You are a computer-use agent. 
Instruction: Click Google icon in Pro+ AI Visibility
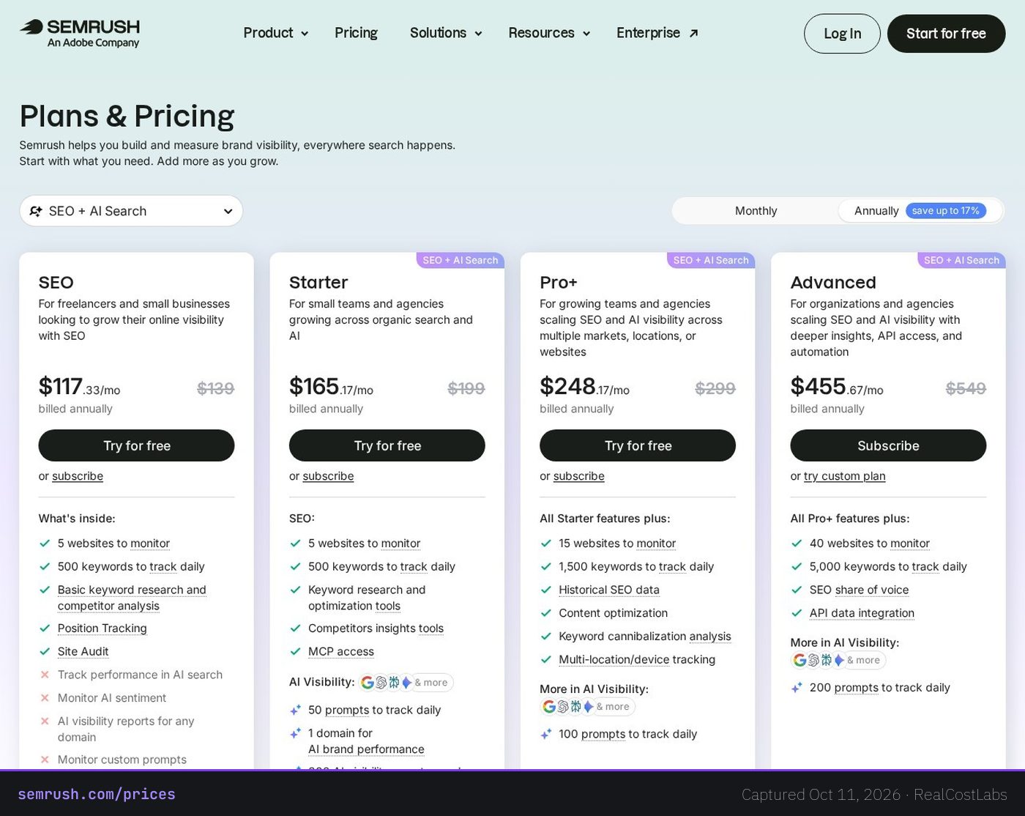click(x=549, y=707)
